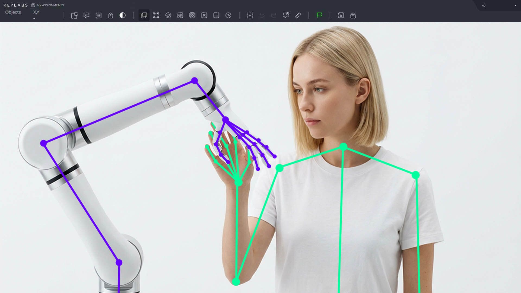The height and width of the screenshot is (293, 521).
Task: Click the comment with pin icon
Action: click(286, 15)
